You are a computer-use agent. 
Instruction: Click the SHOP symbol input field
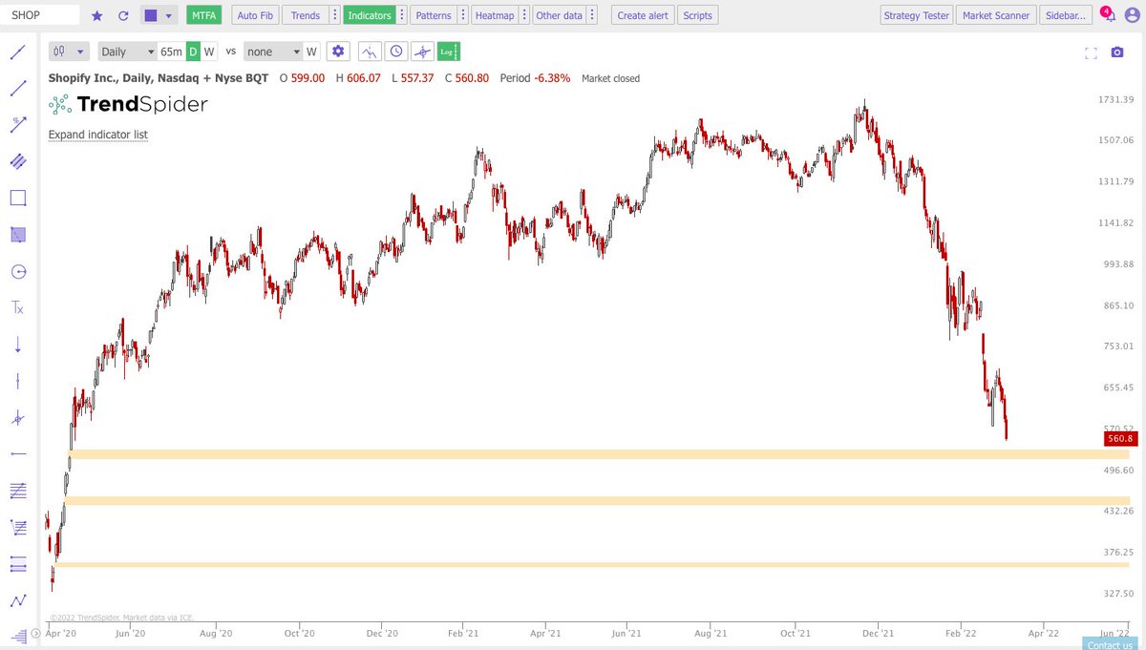pyautogui.click(x=41, y=16)
